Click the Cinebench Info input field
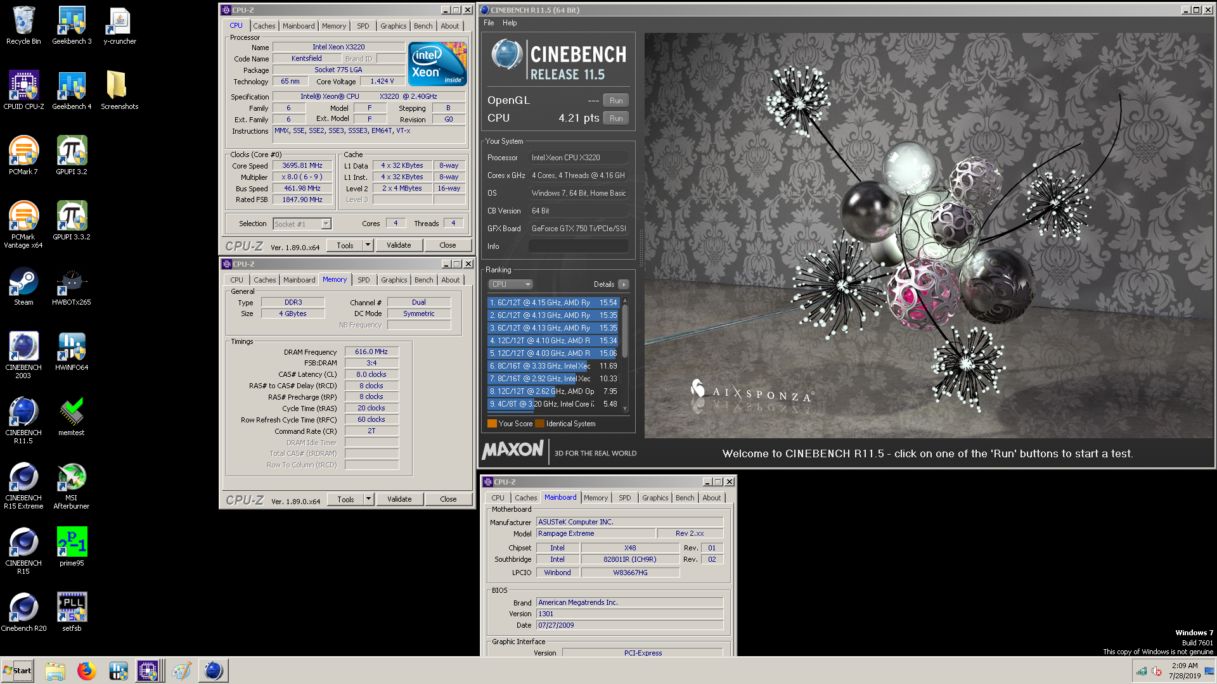This screenshot has width=1217, height=684. click(579, 246)
